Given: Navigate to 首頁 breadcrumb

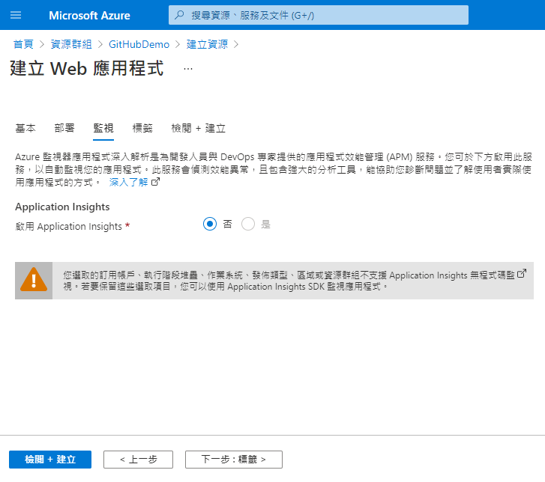Looking at the screenshot, I should coord(23,44).
